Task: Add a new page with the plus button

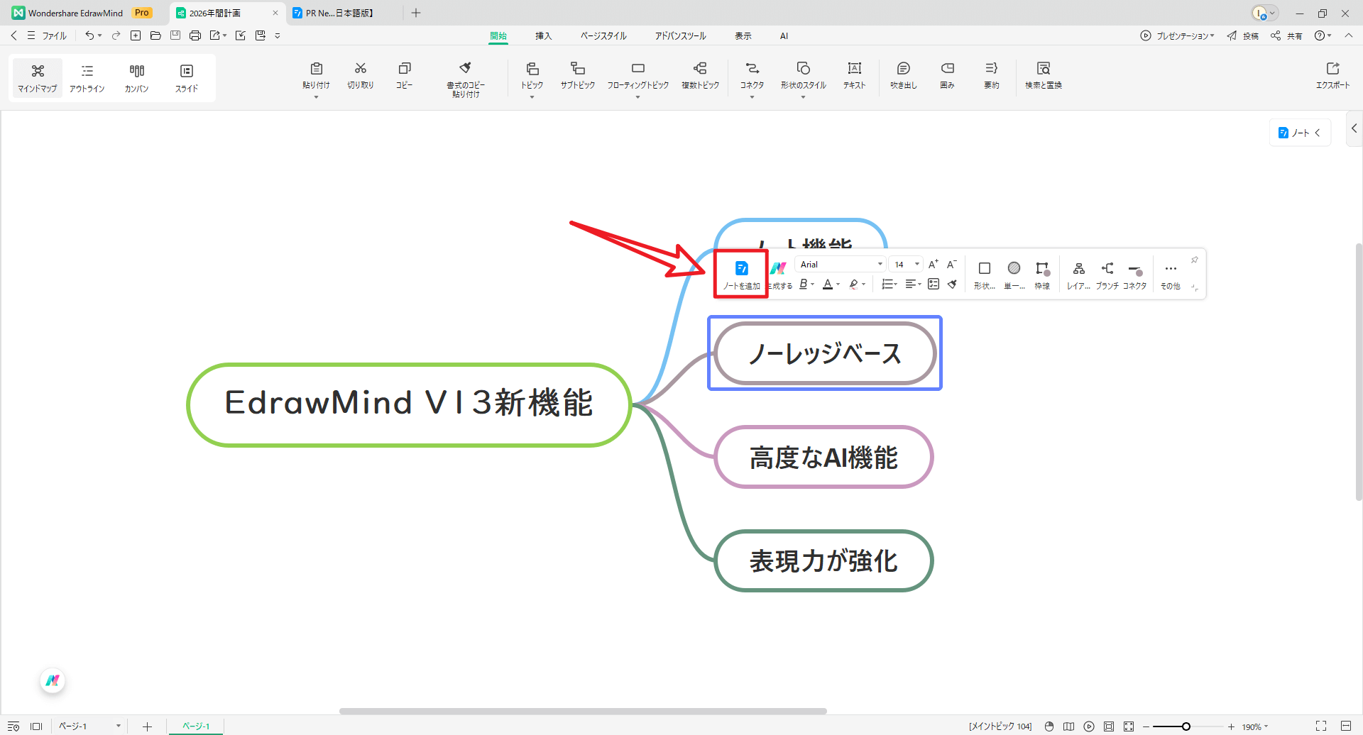Action: tap(147, 726)
